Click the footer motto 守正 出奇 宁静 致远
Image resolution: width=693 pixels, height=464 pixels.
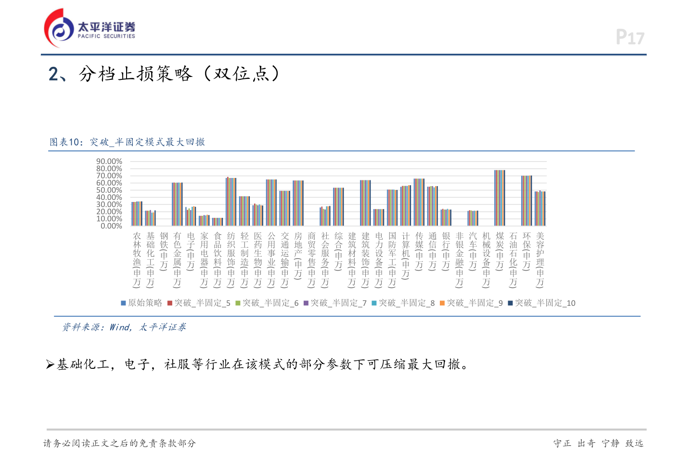tap(598, 443)
